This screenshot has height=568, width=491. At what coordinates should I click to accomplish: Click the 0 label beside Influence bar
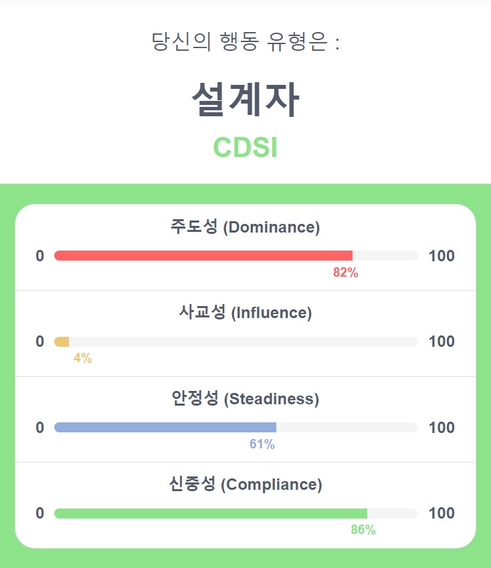[x=40, y=341]
